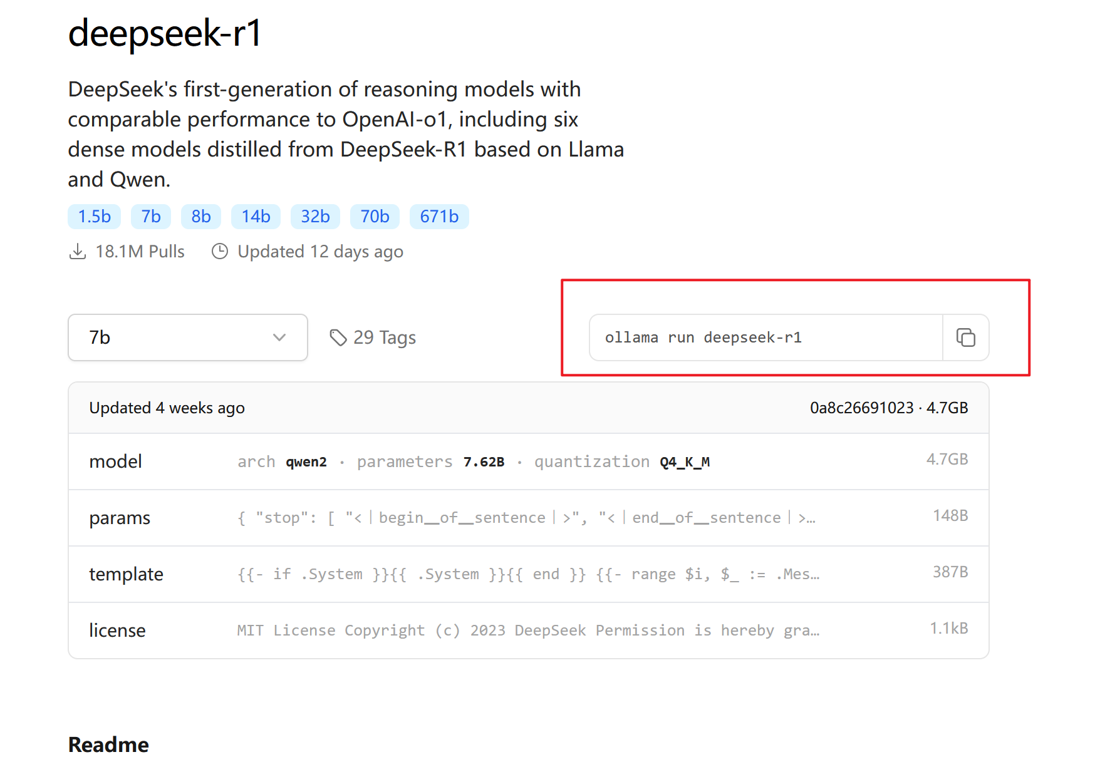Open the 70b model tag
Image resolution: width=1095 pixels, height=762 pixels.
point(375,216)
